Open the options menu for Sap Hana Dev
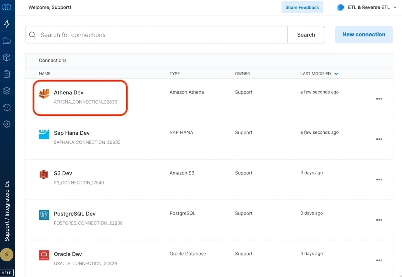This screenshot has height=277, width=402. point(379,139)
